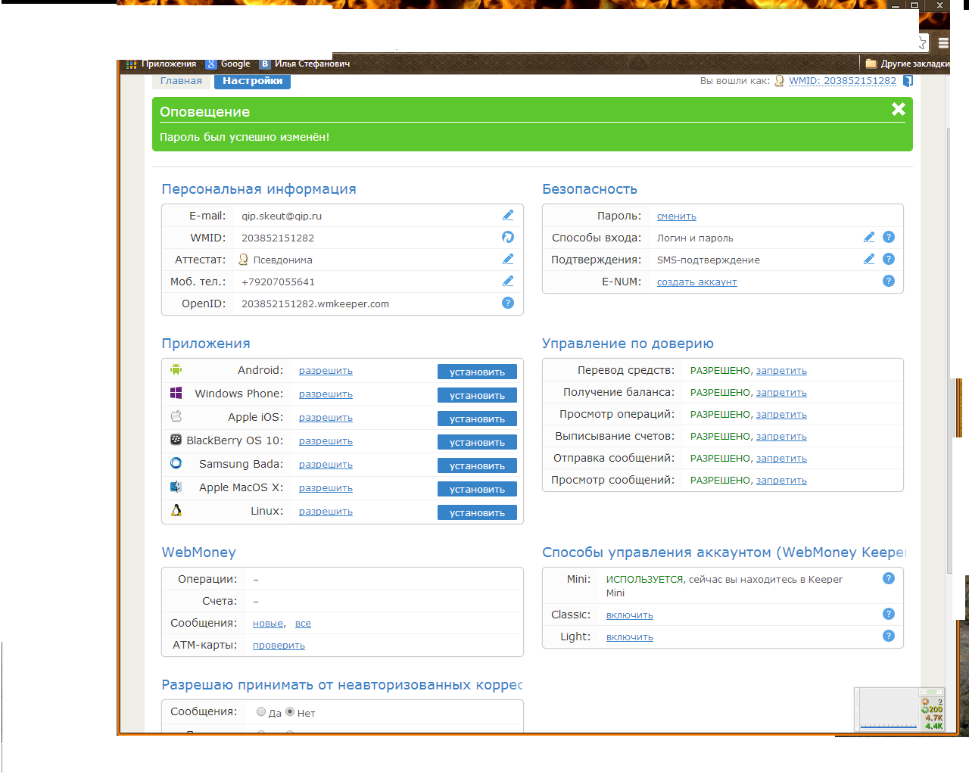
Task: Edit Способы входа with pencil icon
Action: pos(869,238)
